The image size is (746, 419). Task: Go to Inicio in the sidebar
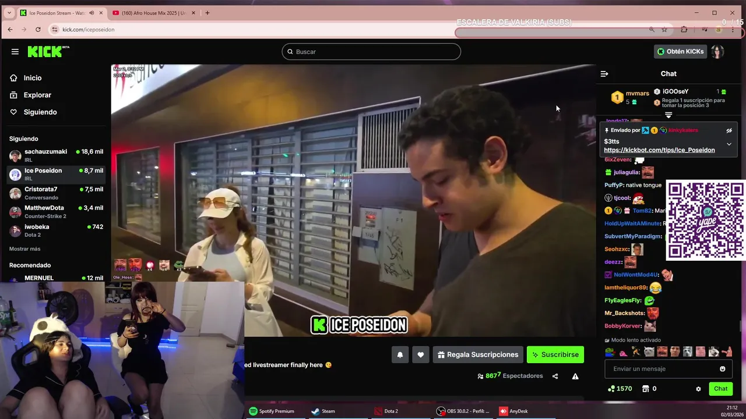26,78
